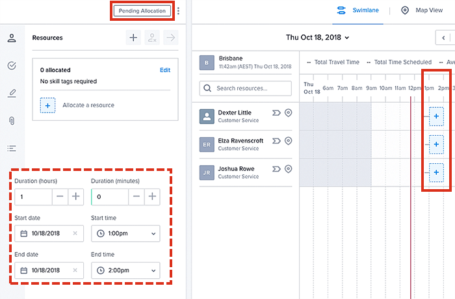
Task: Open the checkmark tasks sidebar icon
Action: coord(12,66)
